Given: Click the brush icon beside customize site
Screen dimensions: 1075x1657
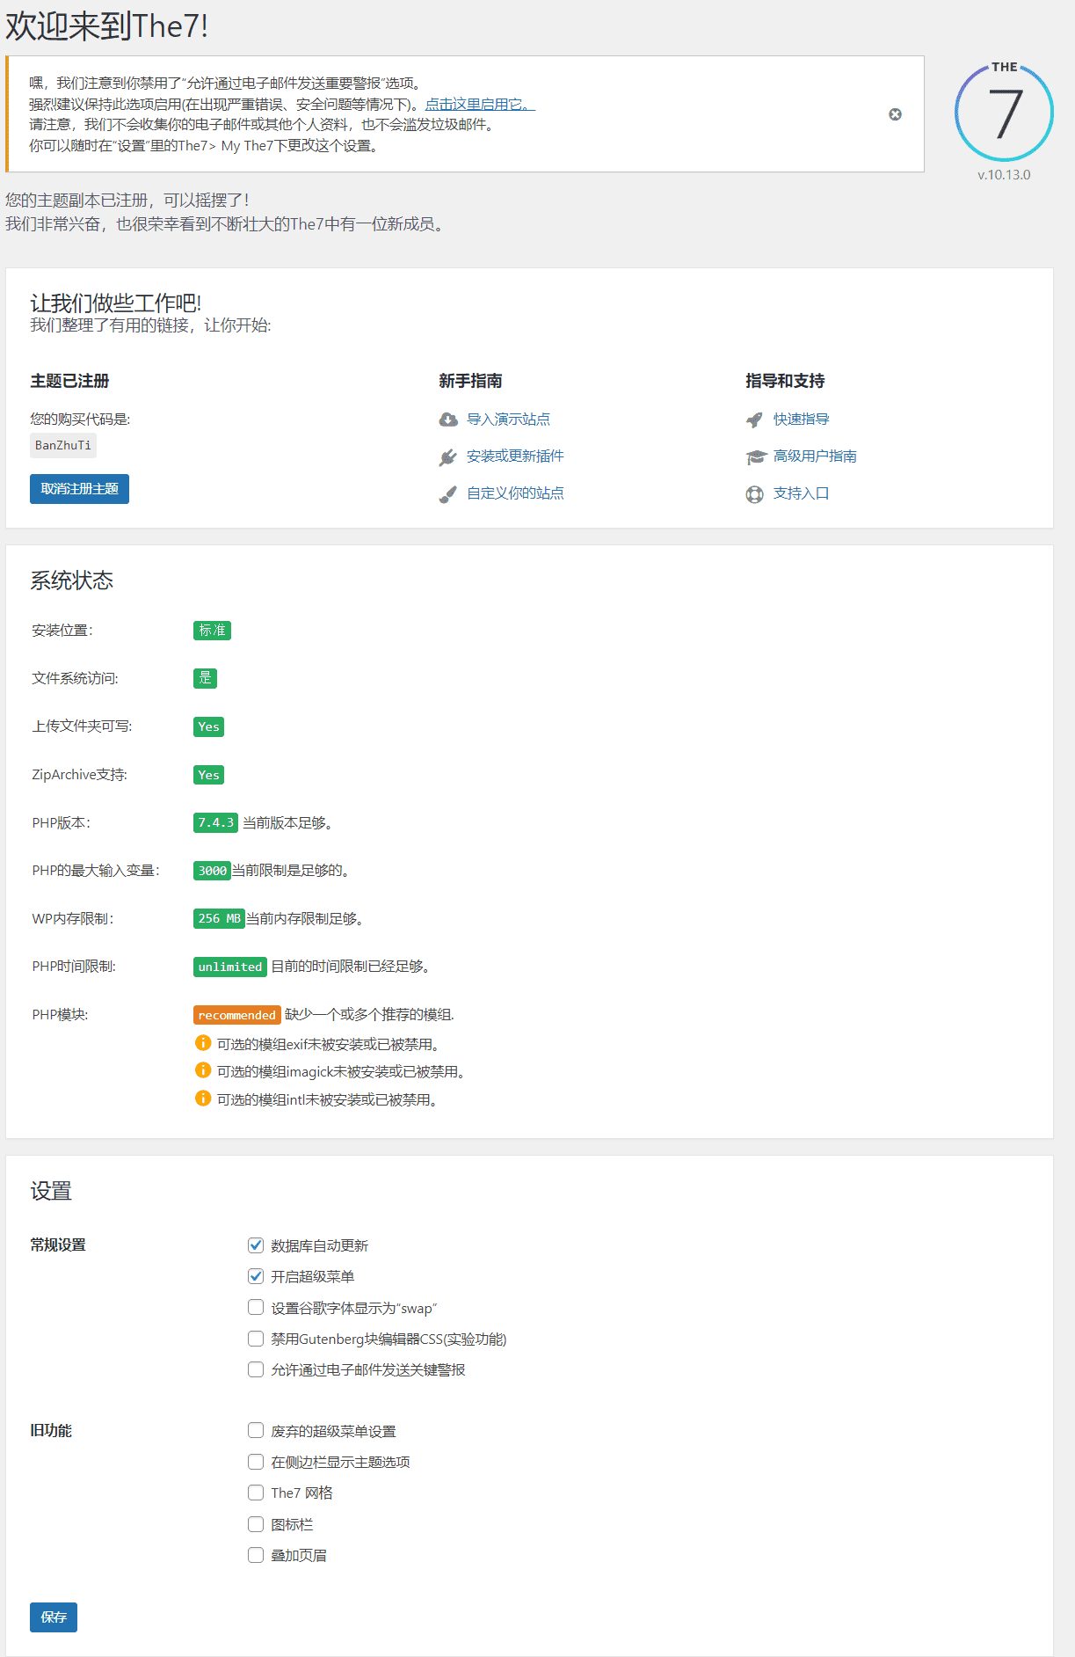Looking at the screenshot, I should [x=448, y=493].
